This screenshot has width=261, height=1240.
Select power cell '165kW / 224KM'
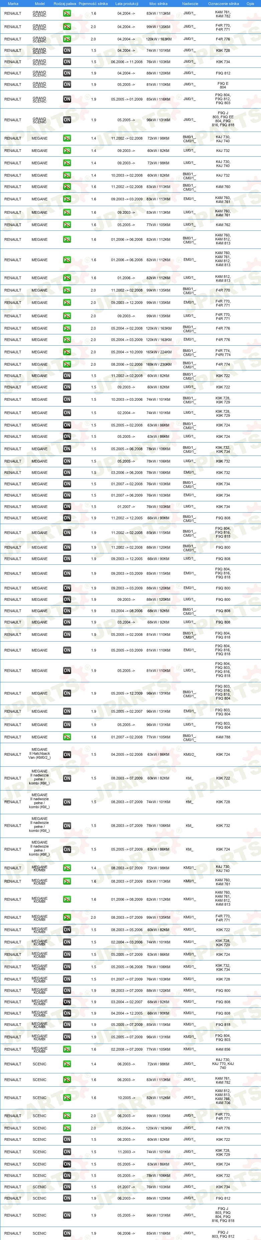point(158,352)
